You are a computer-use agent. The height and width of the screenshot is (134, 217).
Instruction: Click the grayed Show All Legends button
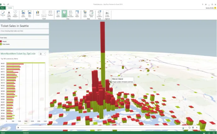pyautogui.click(x=44, y=14)
